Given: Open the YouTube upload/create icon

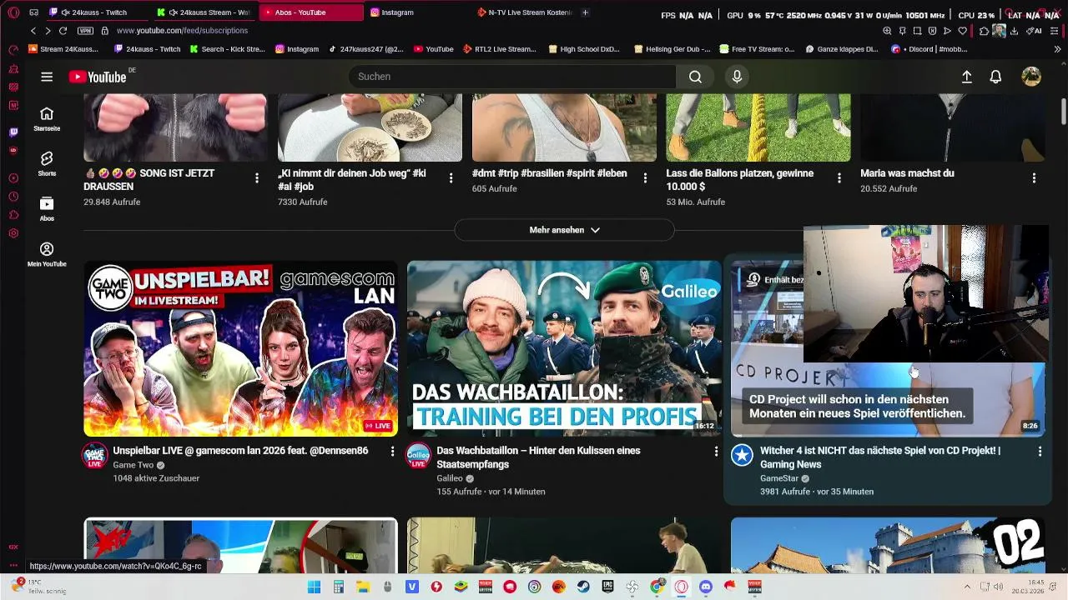Looking at the screenshot, I should point(966,77).
